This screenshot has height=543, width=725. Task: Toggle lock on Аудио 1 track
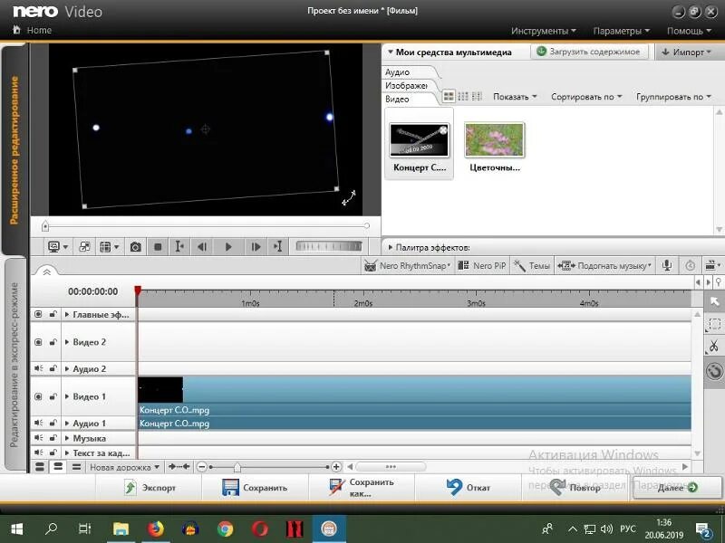(x=53, y=423)
